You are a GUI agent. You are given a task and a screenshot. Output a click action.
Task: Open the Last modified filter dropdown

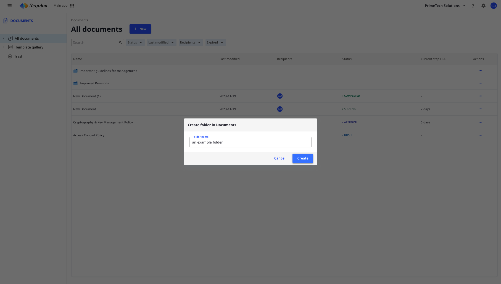coord(161,42)
